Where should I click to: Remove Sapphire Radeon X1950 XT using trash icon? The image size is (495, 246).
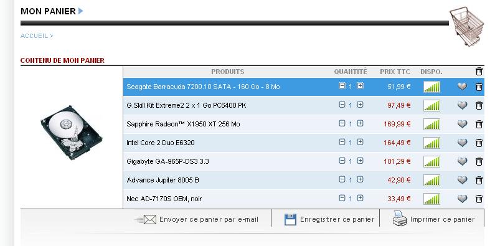479,124
